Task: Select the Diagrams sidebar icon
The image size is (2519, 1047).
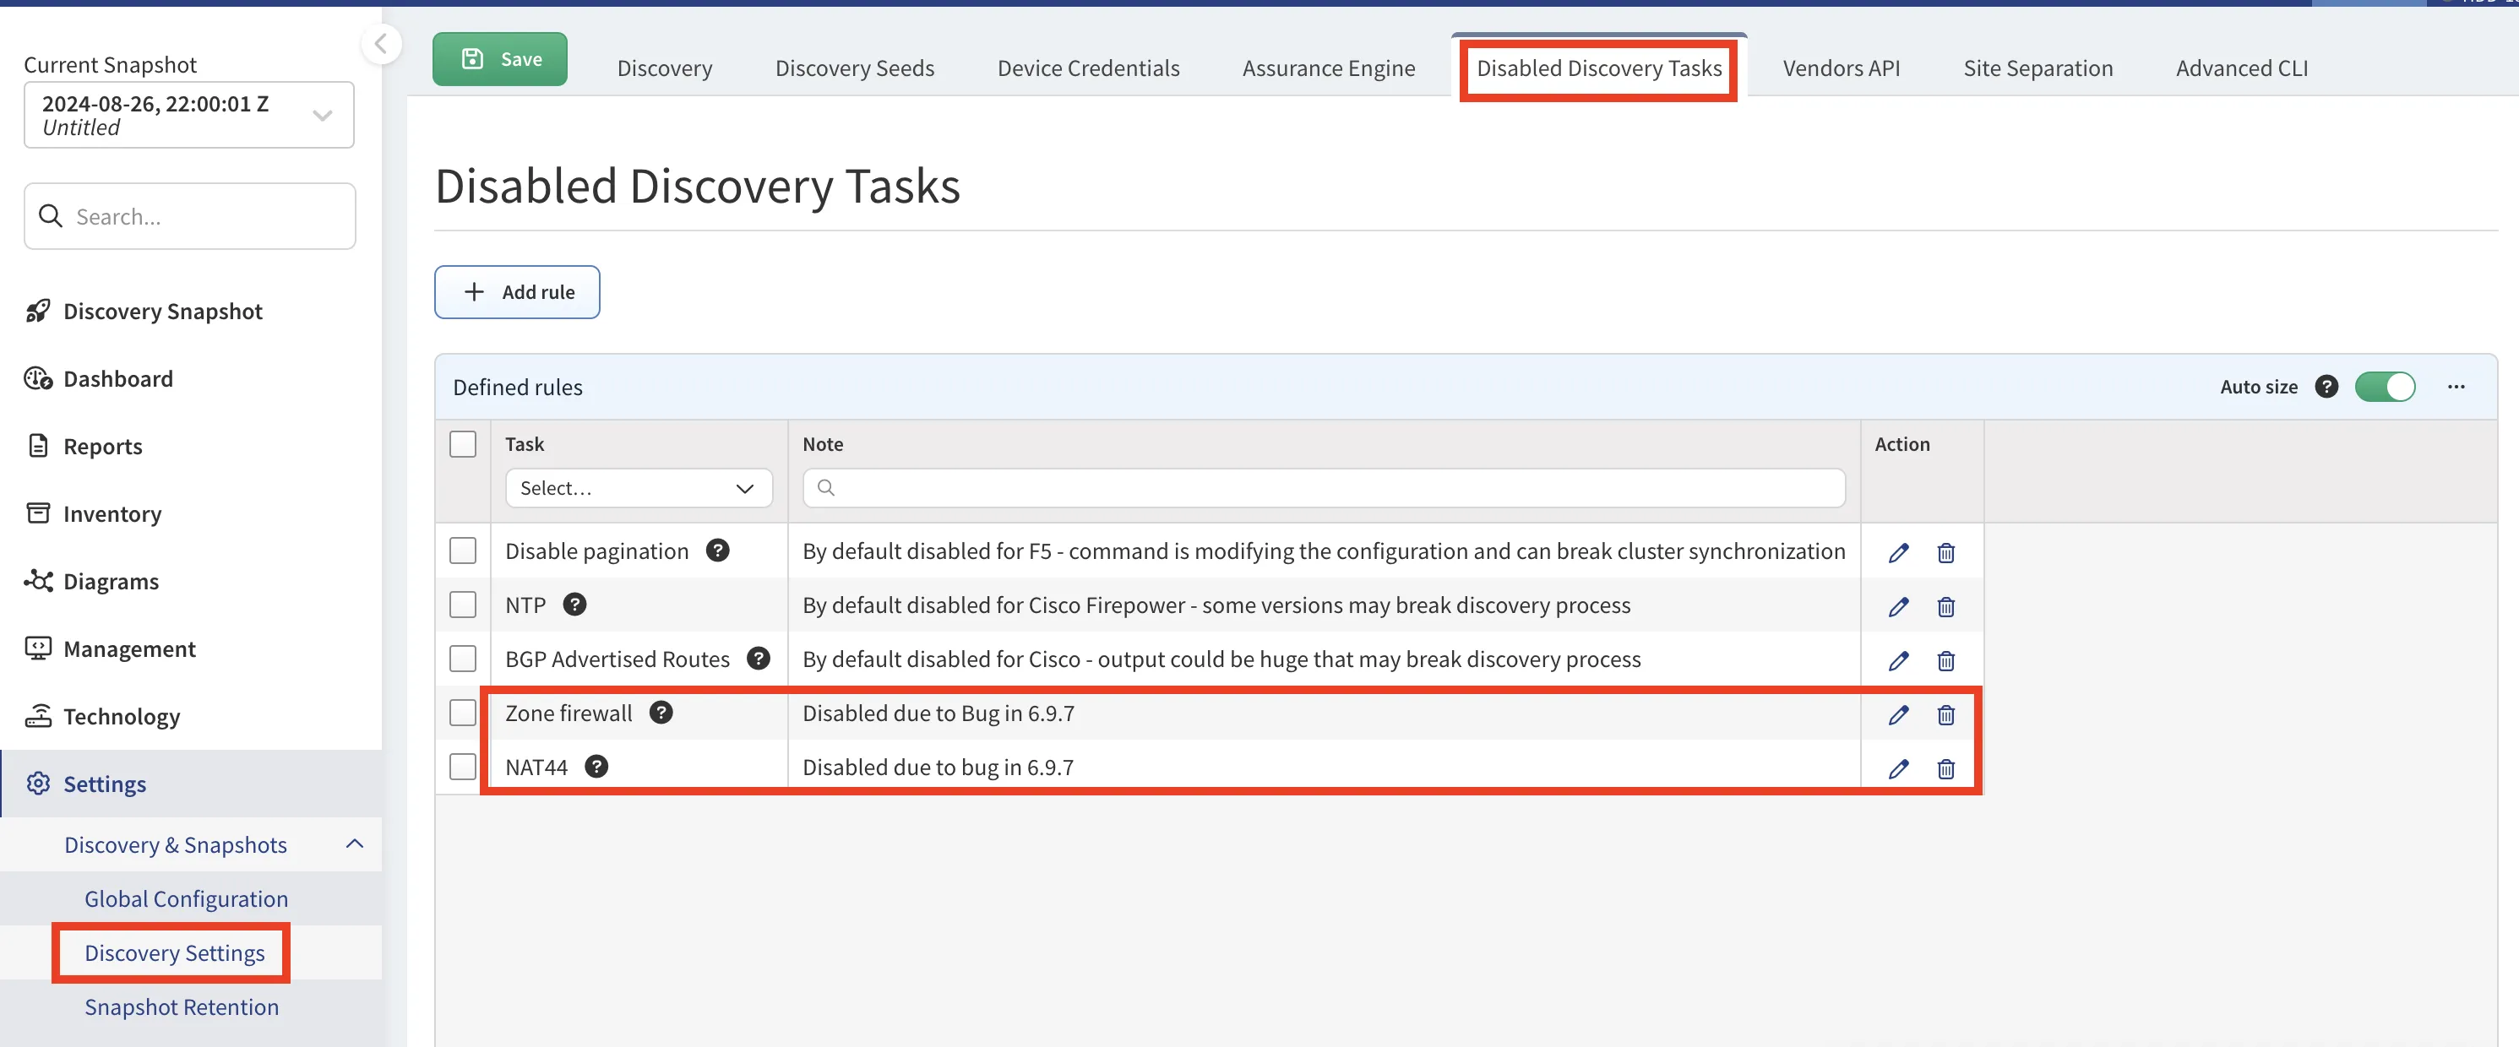Action: [x=37, y=581]
